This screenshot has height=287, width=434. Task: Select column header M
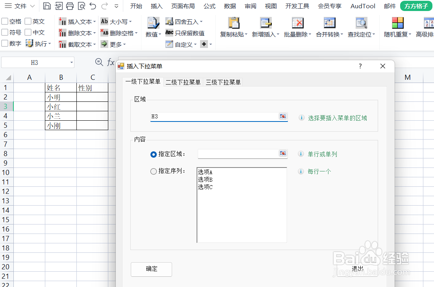408,77
